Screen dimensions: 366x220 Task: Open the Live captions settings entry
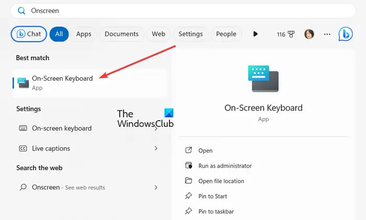pyautogui.click(x=89, y=148)
